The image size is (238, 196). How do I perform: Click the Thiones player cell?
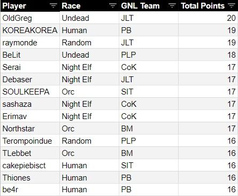pos(30,178)
